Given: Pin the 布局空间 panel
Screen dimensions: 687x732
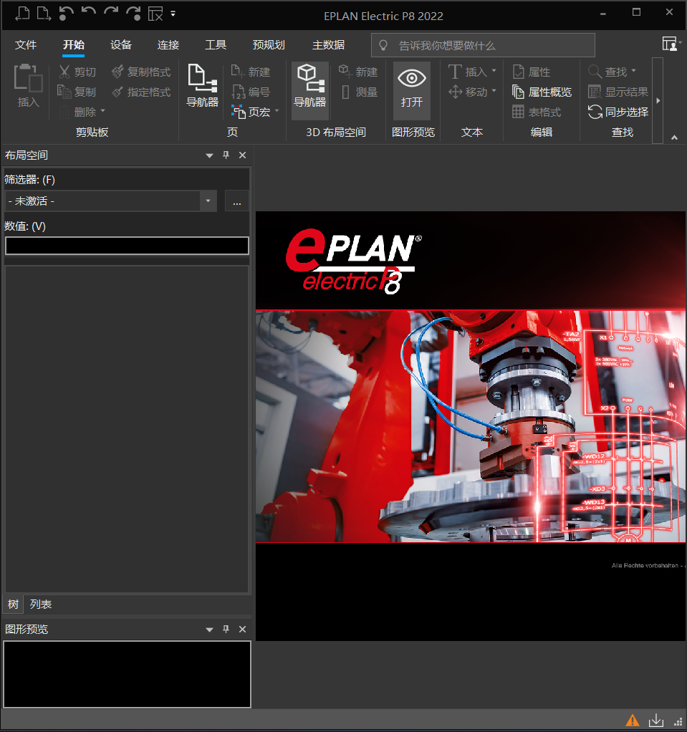Looking at the screenshot, I should 226,155.
